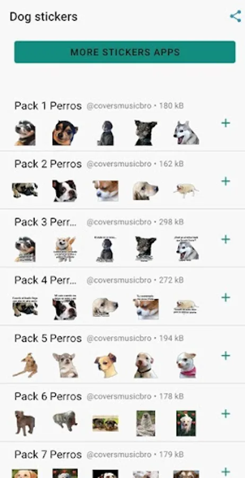Select husky sticker in Pack 1
The image size is (245, 478).
186,133
